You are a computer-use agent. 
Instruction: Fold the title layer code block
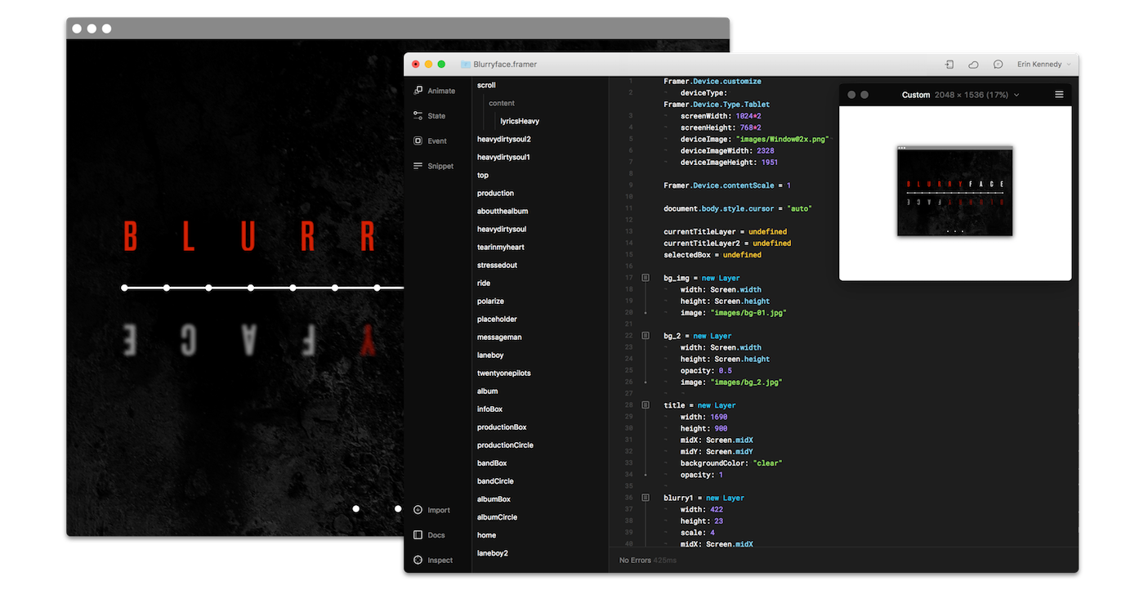pyautogui.click(x=646, y=405)
